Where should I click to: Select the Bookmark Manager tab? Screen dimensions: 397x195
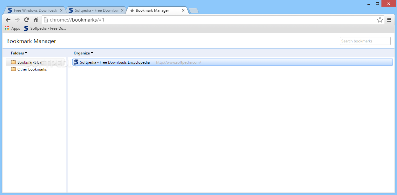tap(157, 10)
